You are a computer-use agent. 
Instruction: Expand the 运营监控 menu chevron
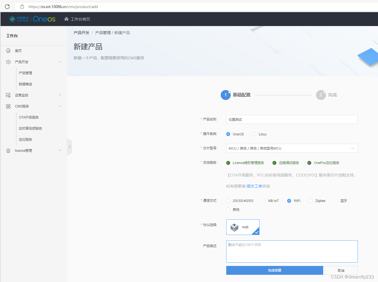[60, 95]
